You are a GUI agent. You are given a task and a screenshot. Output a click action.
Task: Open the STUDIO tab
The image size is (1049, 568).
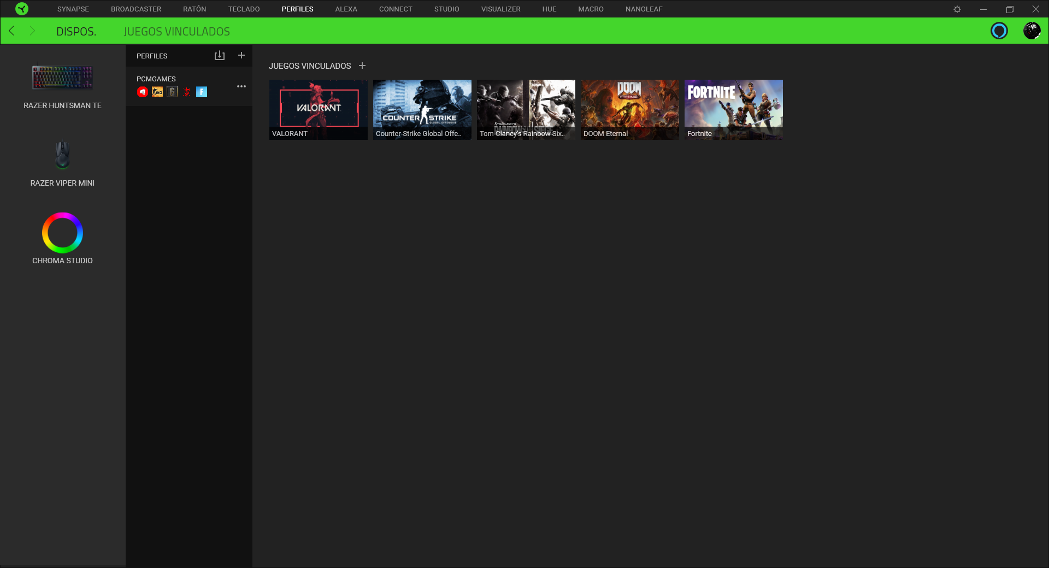click(x=446, y=9)
